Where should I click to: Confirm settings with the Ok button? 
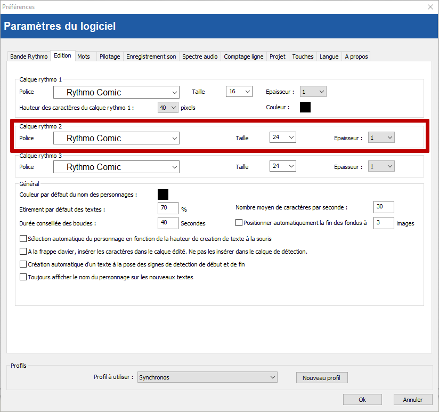point(362,400)
